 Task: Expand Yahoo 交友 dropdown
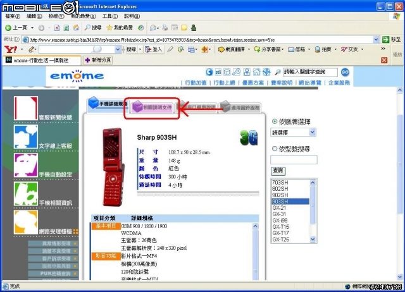(362, 49)
